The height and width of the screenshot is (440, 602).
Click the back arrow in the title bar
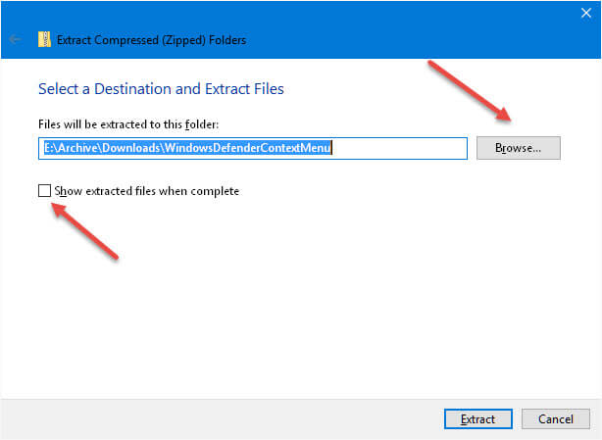(15, 39)
